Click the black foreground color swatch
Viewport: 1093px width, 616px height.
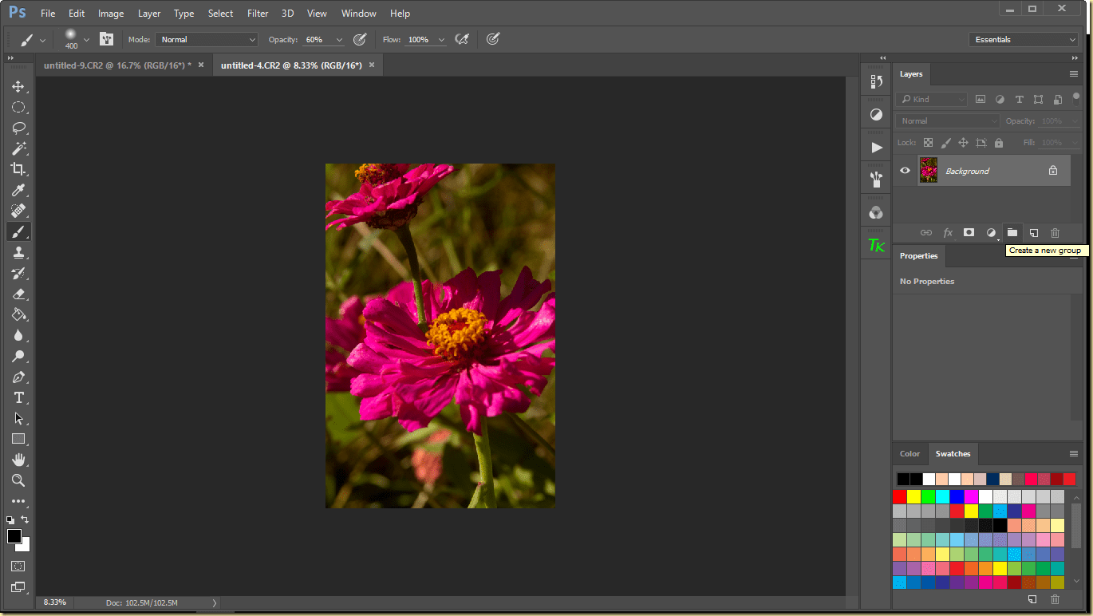coord(14,536)
